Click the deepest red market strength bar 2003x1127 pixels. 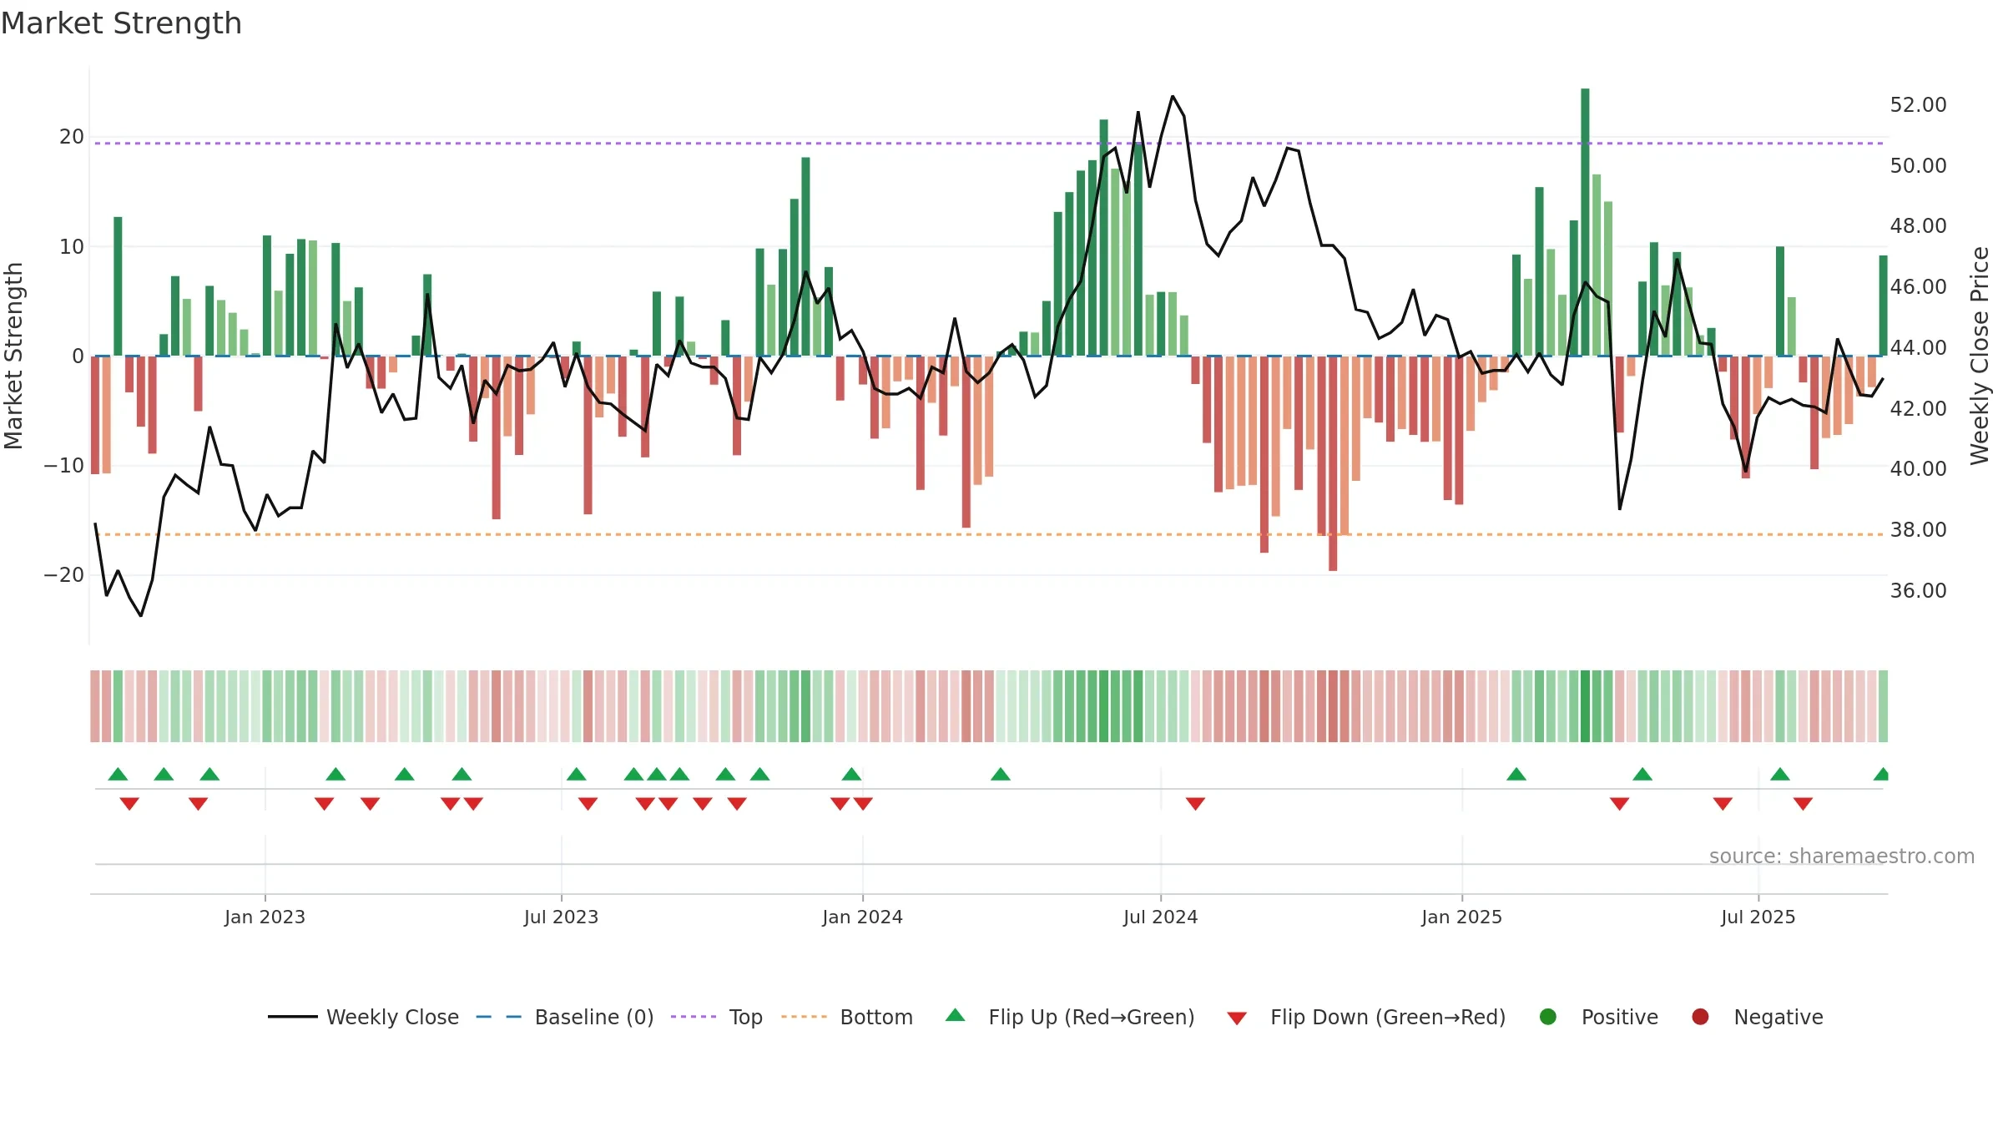1333,463
